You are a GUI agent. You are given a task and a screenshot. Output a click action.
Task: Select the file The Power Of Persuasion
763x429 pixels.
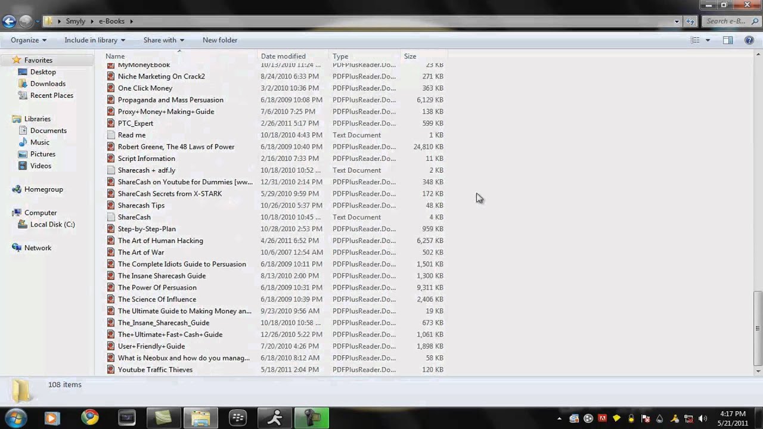pyautogui.click(x=157, y=288)
